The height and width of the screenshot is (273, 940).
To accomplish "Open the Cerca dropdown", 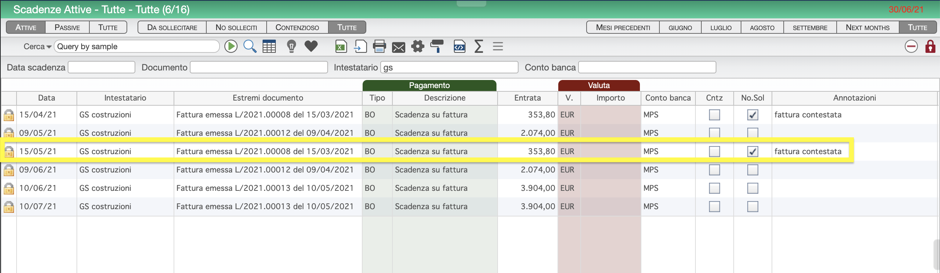I will click(x=37, y=47).
